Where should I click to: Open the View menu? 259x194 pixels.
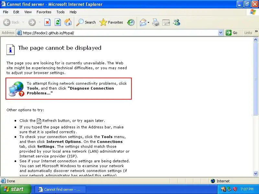(x=28, y=12)
